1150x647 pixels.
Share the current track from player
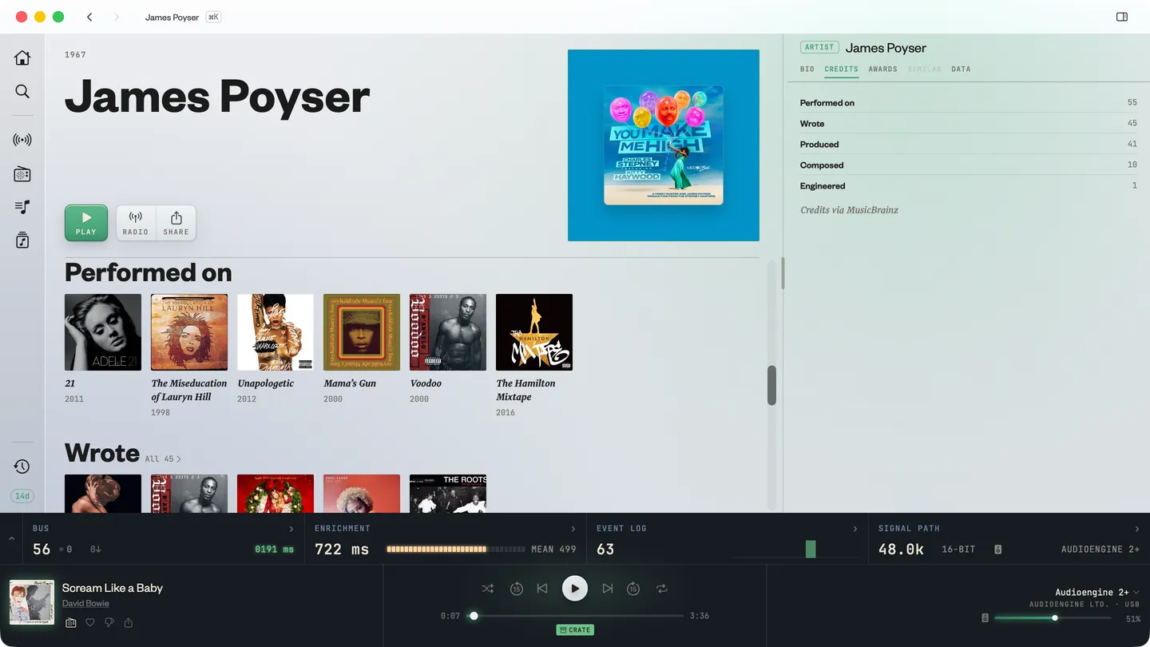(129, 623)
